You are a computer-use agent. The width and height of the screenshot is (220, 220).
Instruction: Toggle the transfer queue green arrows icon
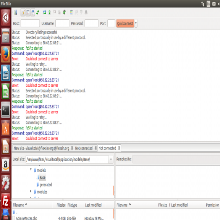[37, 13]
